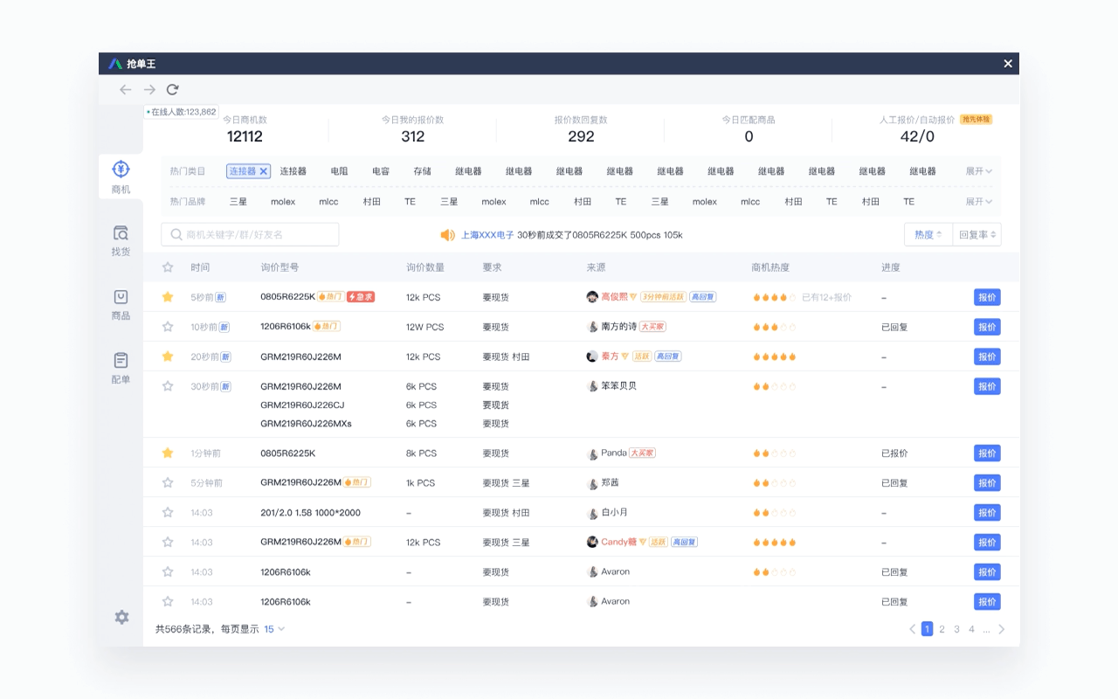Remove the selected 连接器 filter tag
1118x699 pixels.
pos(263,171)
